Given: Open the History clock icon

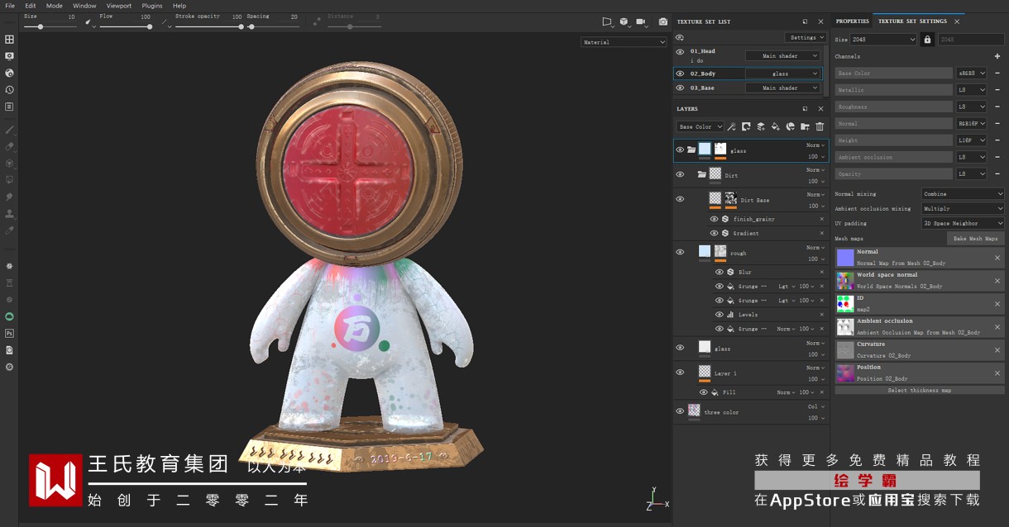Looking at the screenshot, I should click(x=10, y=89).
